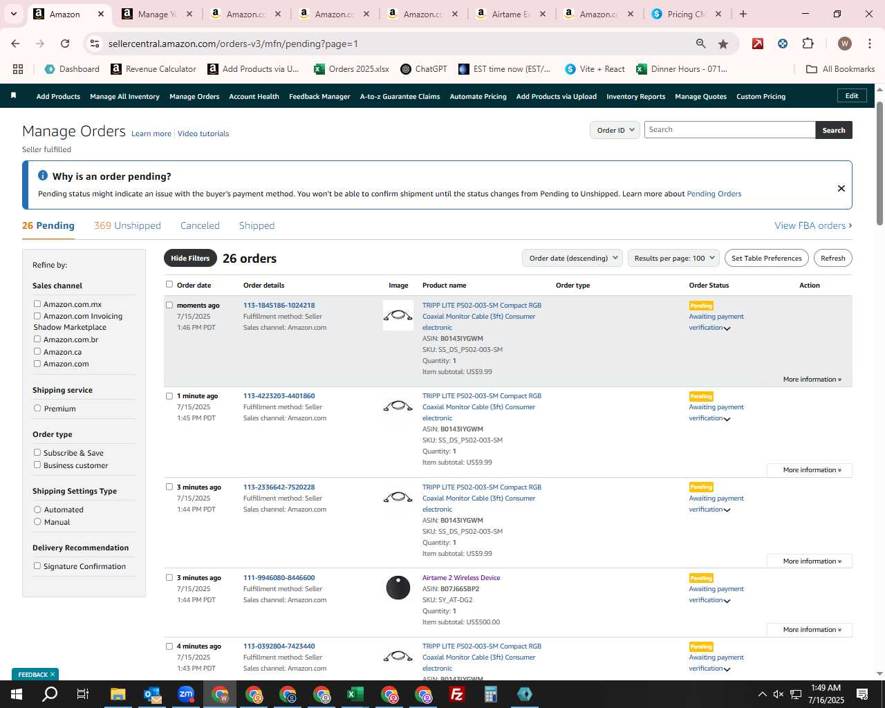Image resolution: width=885 pixels, height=708 pixels.
Task: Click the Seller Central bookmark flag icon
Action: click(13, 95)
